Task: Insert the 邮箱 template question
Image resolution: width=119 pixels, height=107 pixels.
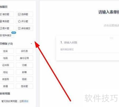Action: (x=24, y=72)
